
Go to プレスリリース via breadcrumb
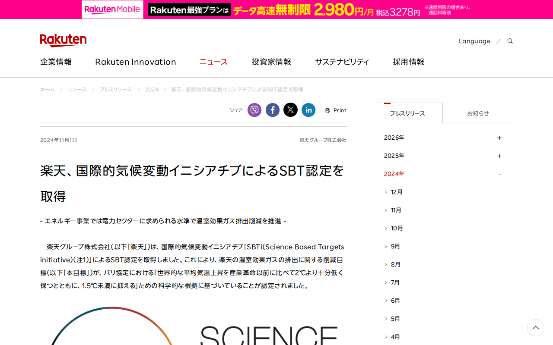click(x=115, y=89)
